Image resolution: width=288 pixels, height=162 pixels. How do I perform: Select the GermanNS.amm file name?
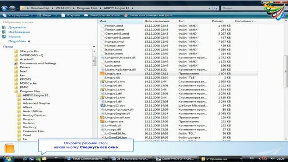[x=117, y=38]
